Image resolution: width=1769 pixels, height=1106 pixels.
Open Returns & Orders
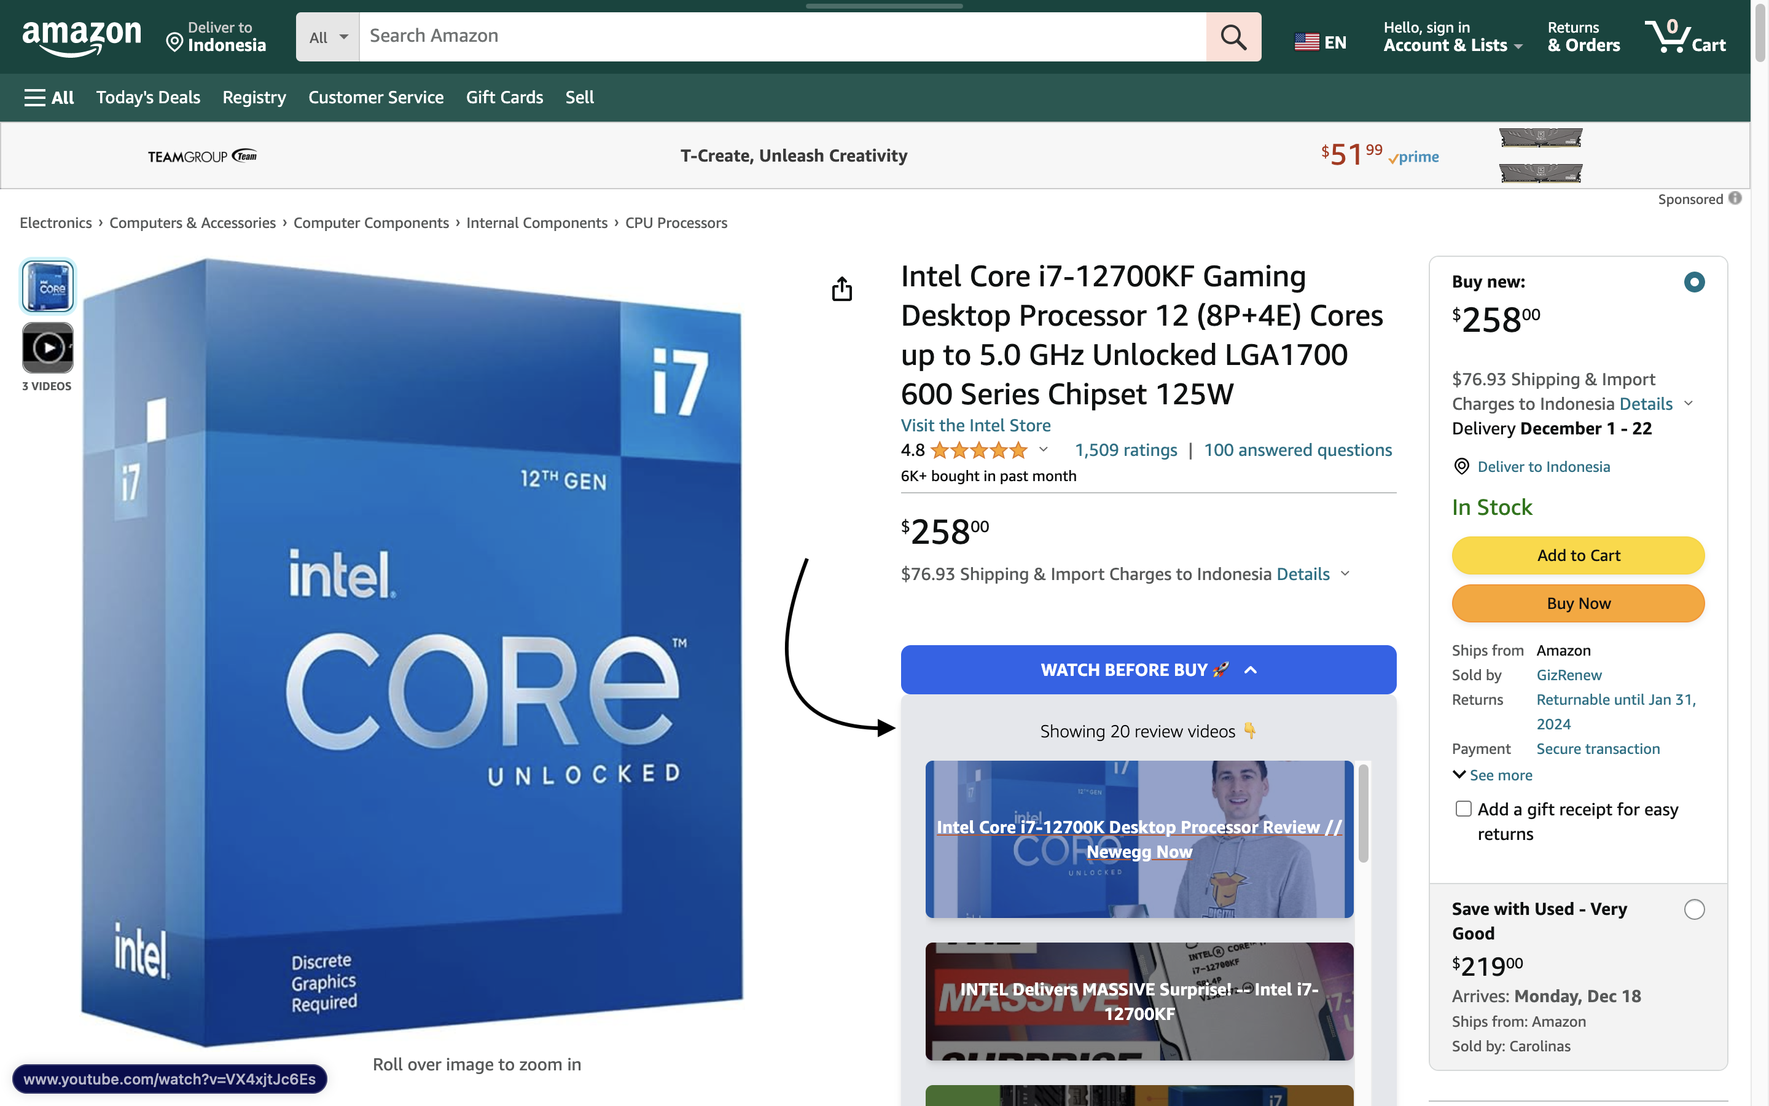pos(1584,37)
